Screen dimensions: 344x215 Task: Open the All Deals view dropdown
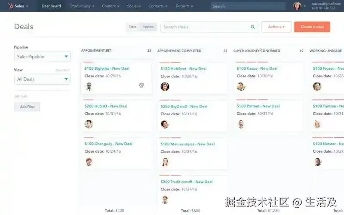pos(42,79)
